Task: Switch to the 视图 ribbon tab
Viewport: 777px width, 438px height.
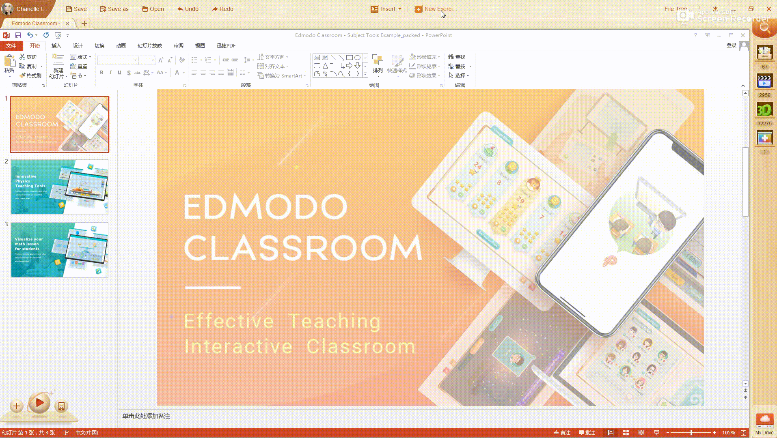Action: (x=200, y=45)
